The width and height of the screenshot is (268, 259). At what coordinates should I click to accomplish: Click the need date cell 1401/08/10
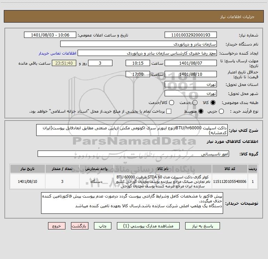coord(27,181)
